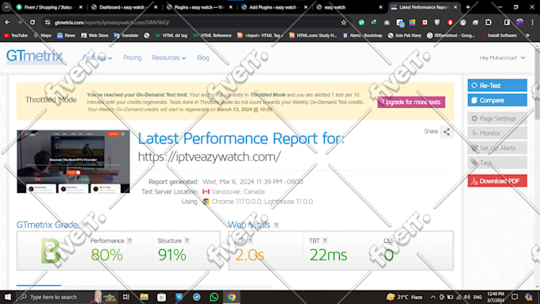Click the iptveazywatch.com report URL
Screen dimensions: 540x304
point(210,157)
